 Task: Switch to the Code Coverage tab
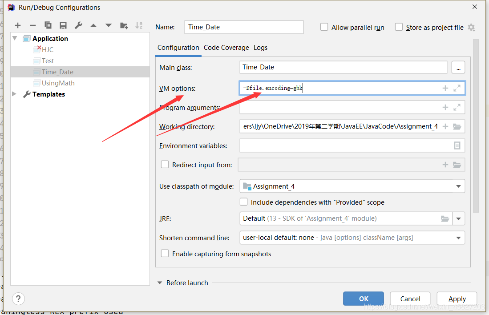(226, 48)
